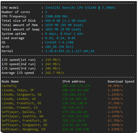Click the CPU frequency value 3300.020 MHz
The width and height of the screenshot is (138, 133).
(56, 16)
